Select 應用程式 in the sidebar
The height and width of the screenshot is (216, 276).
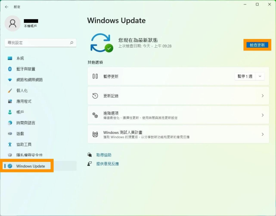[41, 101]
